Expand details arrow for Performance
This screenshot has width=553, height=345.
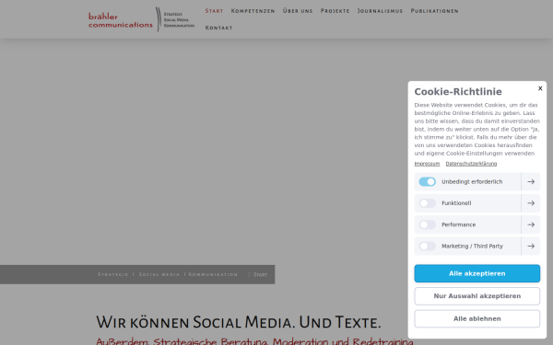pyautogui.click(x=531, y=224)
